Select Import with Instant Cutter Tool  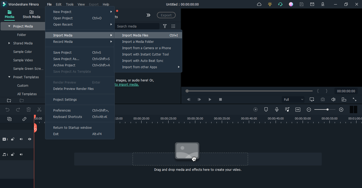148,54
